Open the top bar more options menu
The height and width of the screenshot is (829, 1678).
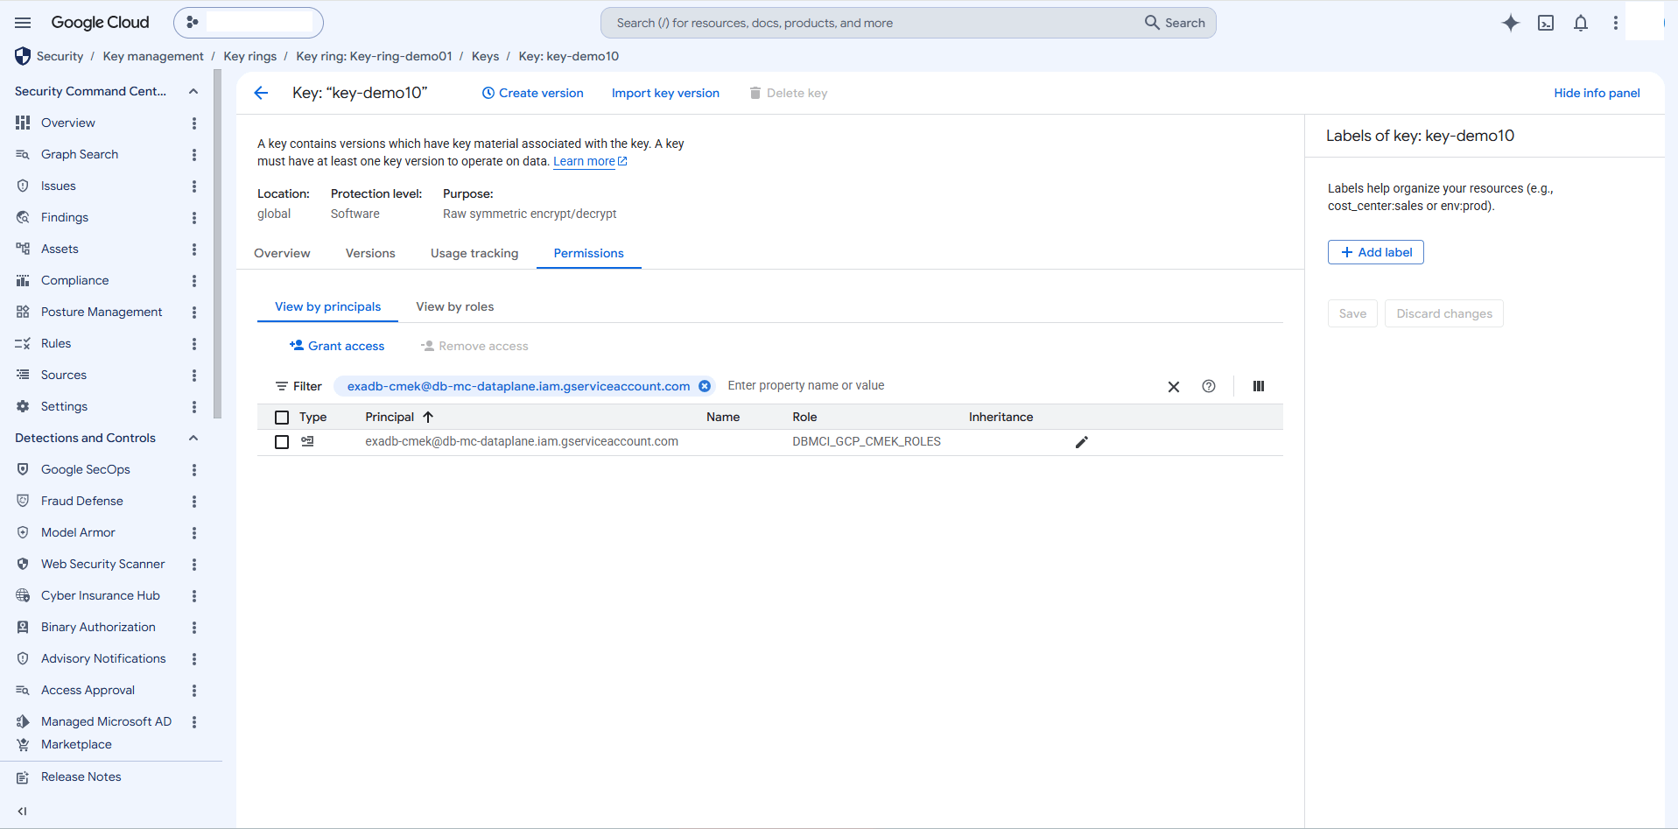click(x=1616, y=23)
